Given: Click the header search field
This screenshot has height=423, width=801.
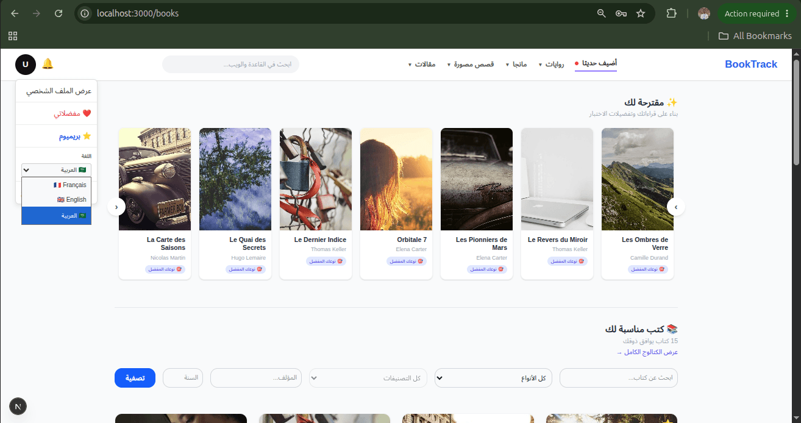Looking at the screenshot, I should [230, 64].
